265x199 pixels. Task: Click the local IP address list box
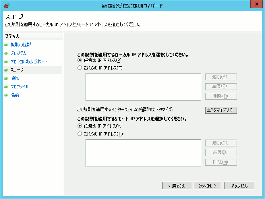click(x=143, y=87)
